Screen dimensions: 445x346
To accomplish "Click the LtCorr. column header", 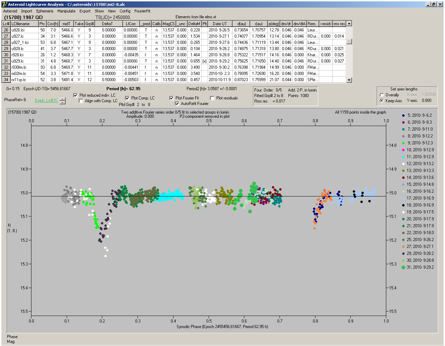I will [131, 24].
